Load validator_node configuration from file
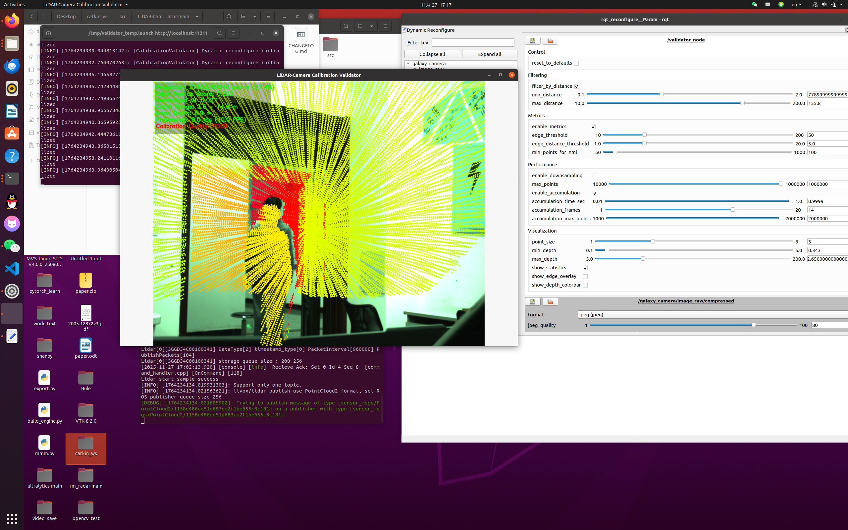The height and width of the screenshot is (530, 848). (x=550, y=41)
